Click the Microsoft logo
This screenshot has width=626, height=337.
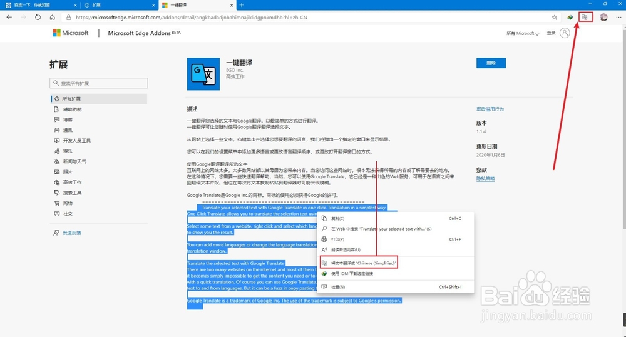pyautogui.click(x=71, y=33)
